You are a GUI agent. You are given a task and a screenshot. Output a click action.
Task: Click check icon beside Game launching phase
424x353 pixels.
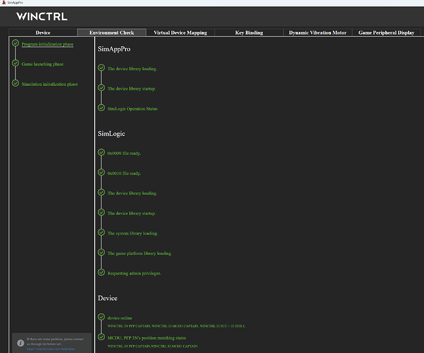click(15, 63)
